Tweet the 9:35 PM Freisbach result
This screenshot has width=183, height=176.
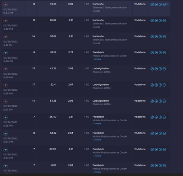pos(156,117)
